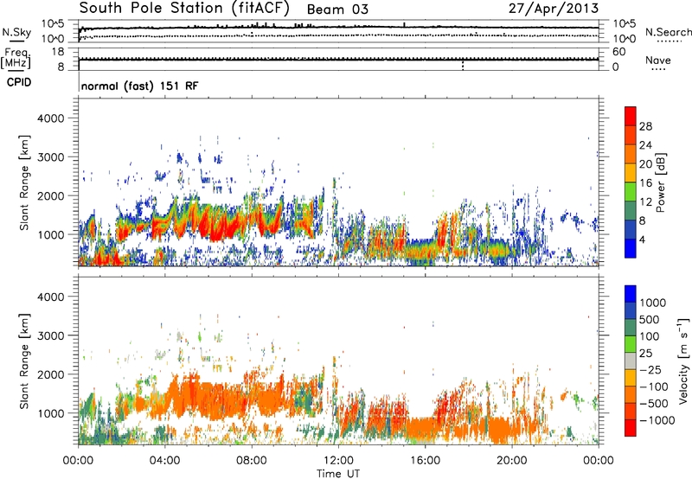The image size is (692, 479).
Task: Click the '25' velocity colorbar label
Action: coord(646,354)
